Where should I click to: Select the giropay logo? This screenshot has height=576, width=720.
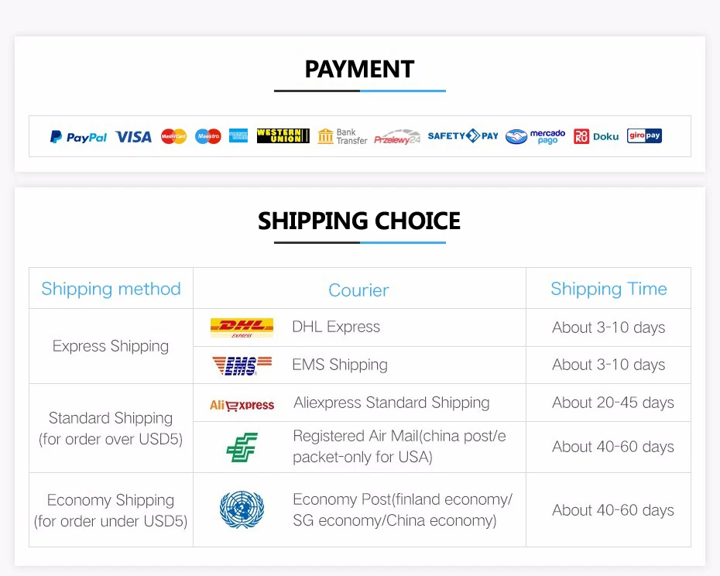point(644,135)
